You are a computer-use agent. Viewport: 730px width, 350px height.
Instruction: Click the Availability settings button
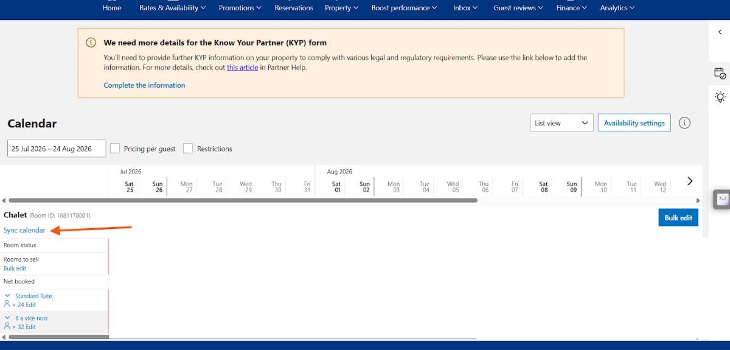click(634, 123)
